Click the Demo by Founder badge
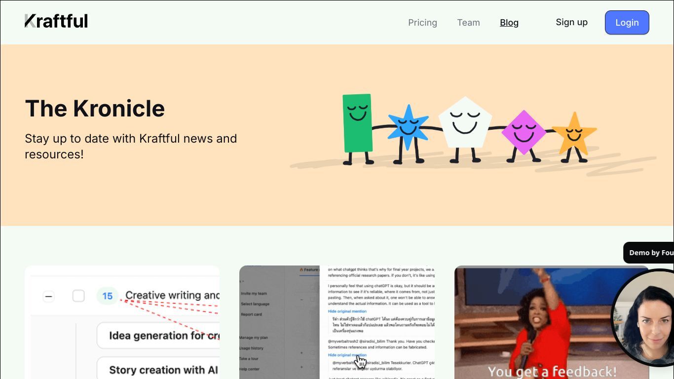Viewport: 674px width, 379px height. (x=649, y=253)
